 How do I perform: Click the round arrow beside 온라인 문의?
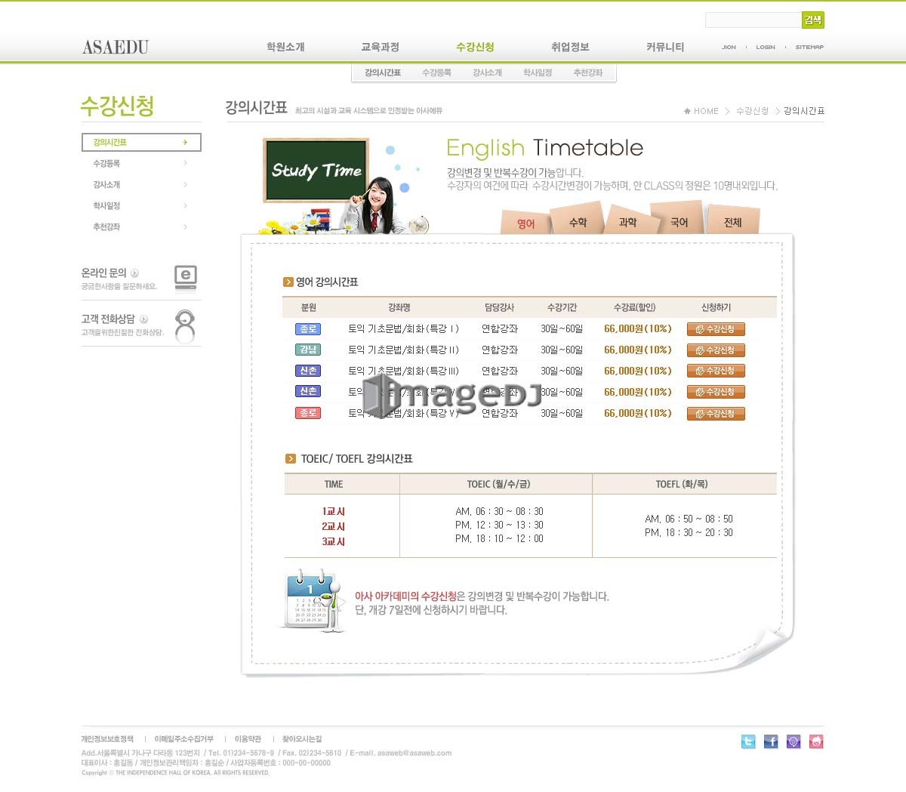(x=134, y=273)
